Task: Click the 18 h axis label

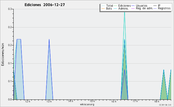Action: tap(157, 101)
